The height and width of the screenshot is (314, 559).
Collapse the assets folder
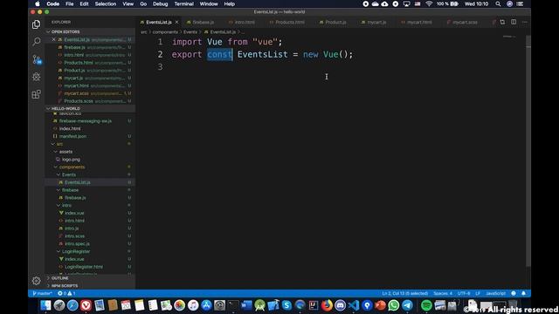[x=90, y=152]
